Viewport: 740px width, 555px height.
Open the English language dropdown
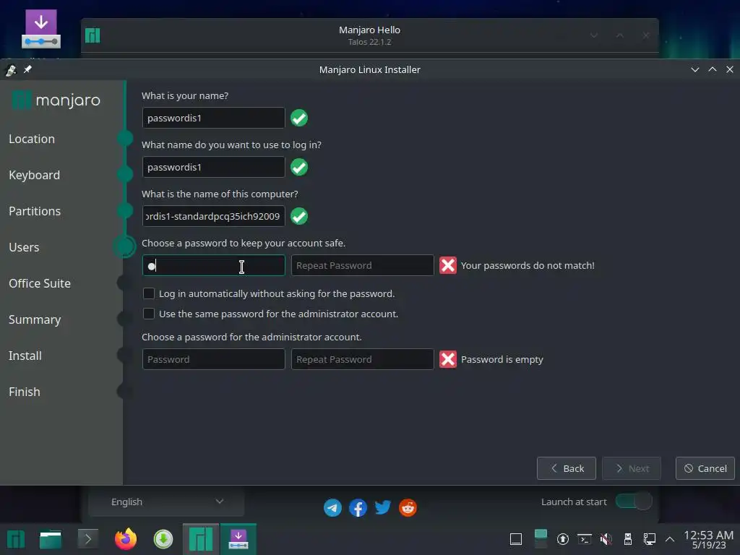[166, 502]
